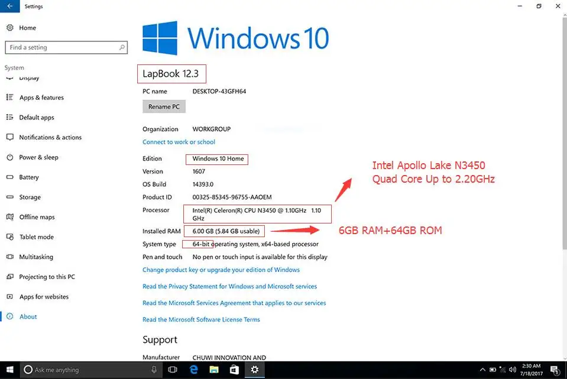567x379 pixels.
Task: Open Microsoft Software License Terms link
Action: 201,319
